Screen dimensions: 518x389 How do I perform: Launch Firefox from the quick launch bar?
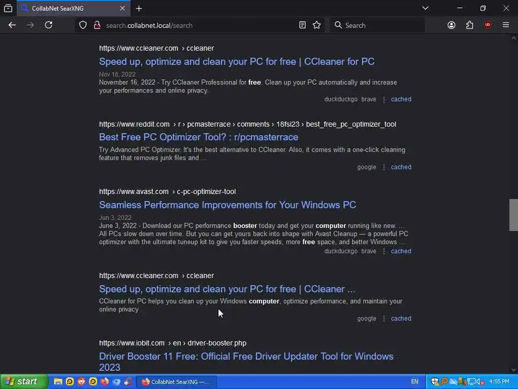(105, 382)
